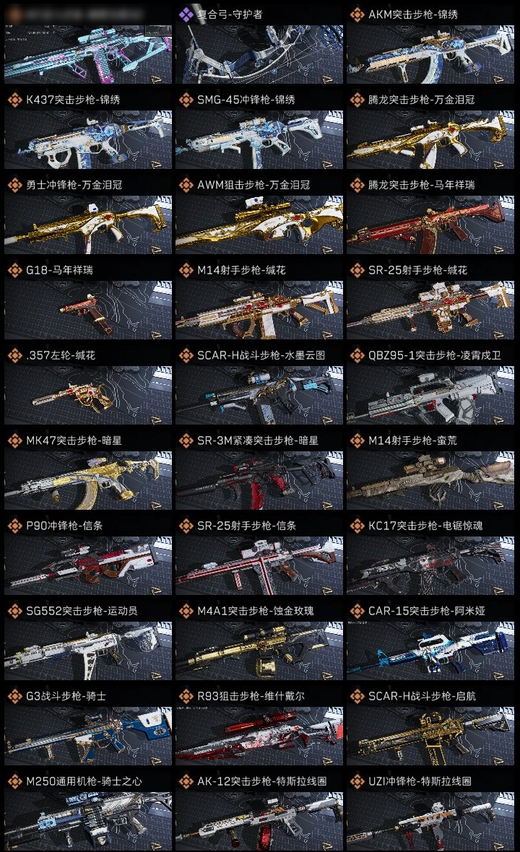Click the SMG-45冲锋枪-锦绣 title label
This screenshot has height=852, width=520.
246,100
